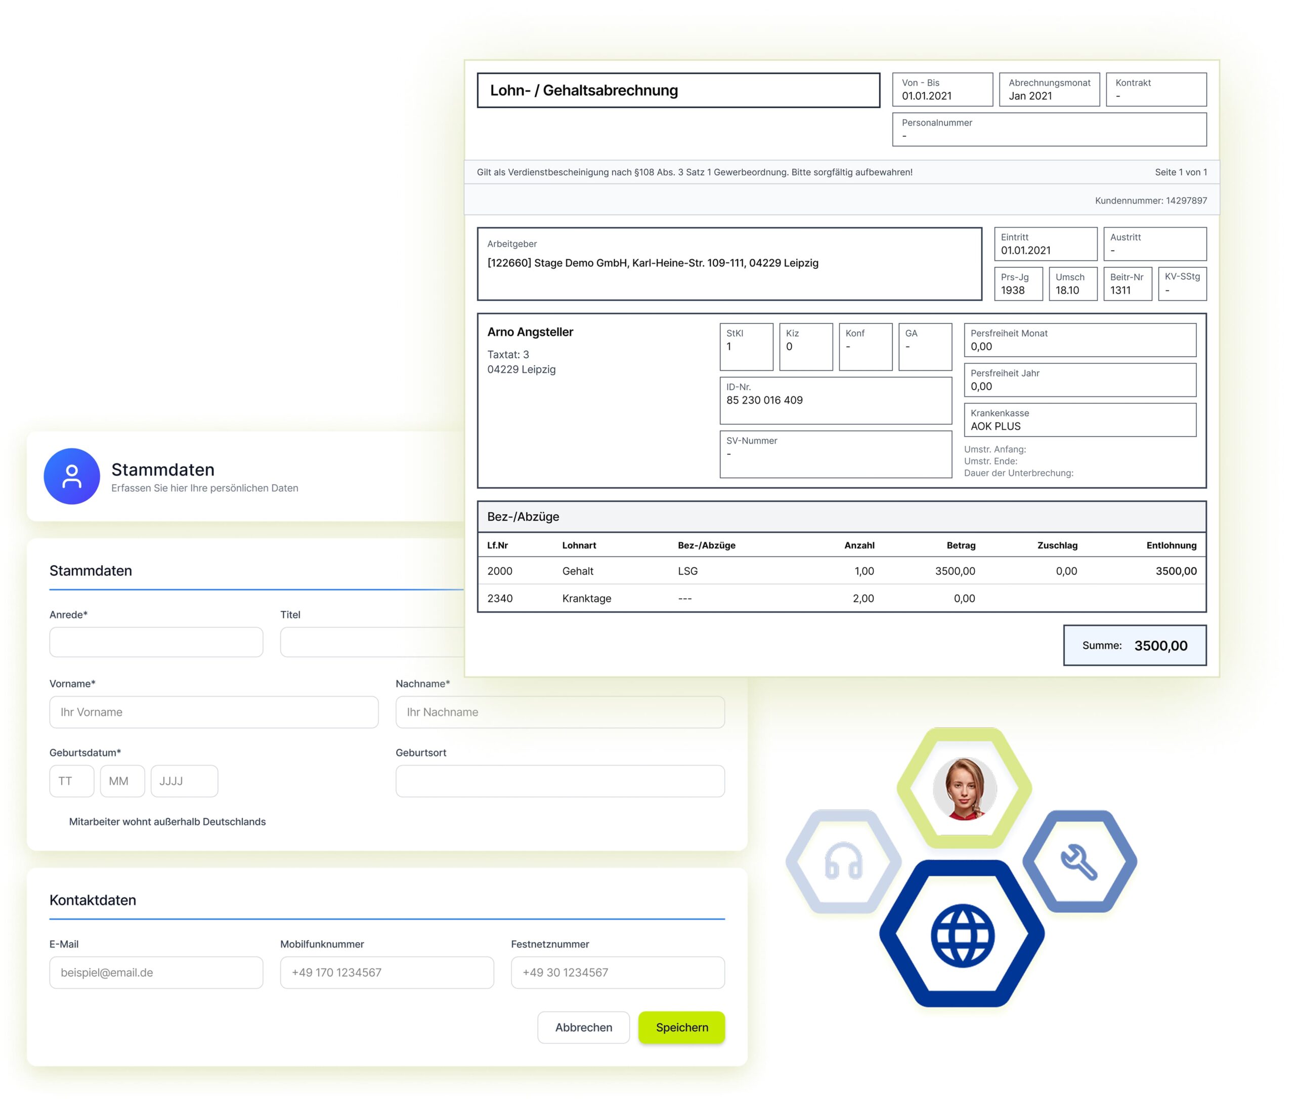Click the GA box

pos(925,347)
